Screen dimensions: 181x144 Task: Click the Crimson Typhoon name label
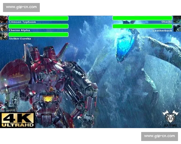tap(22, 22)
